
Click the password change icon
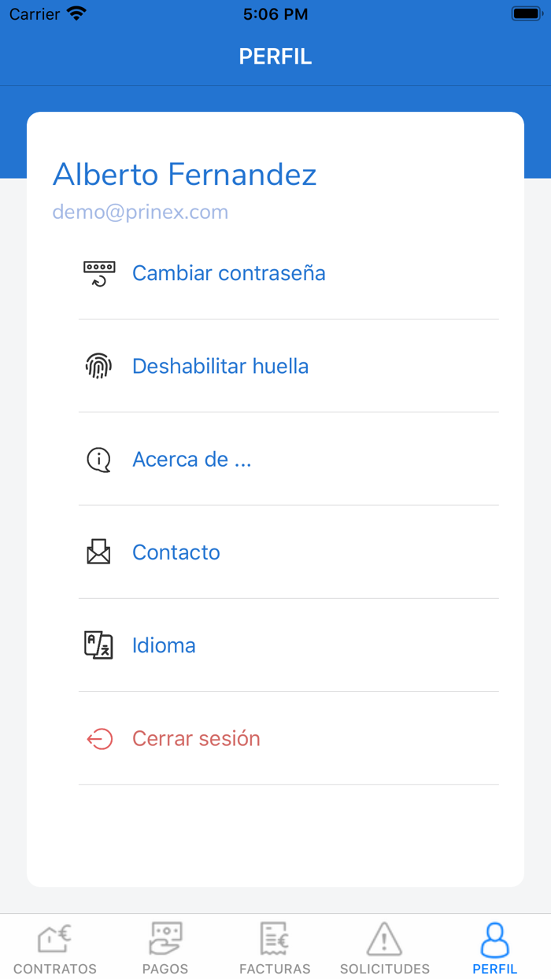click(x=99, y=274)
